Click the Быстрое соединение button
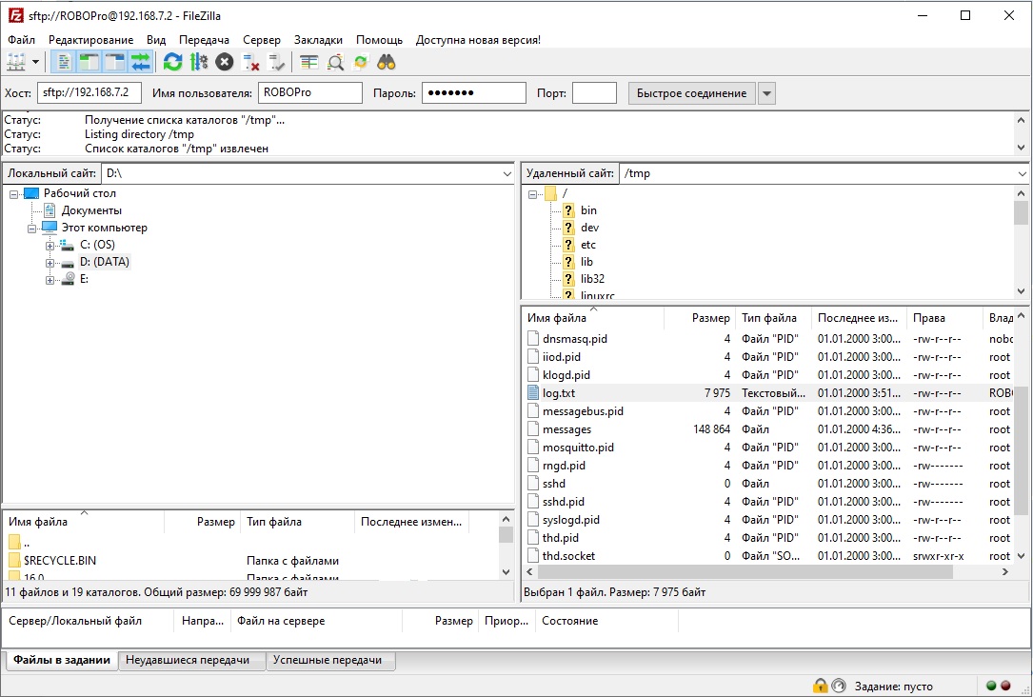This screenshot has height=697, width=1033. point(691,93)
